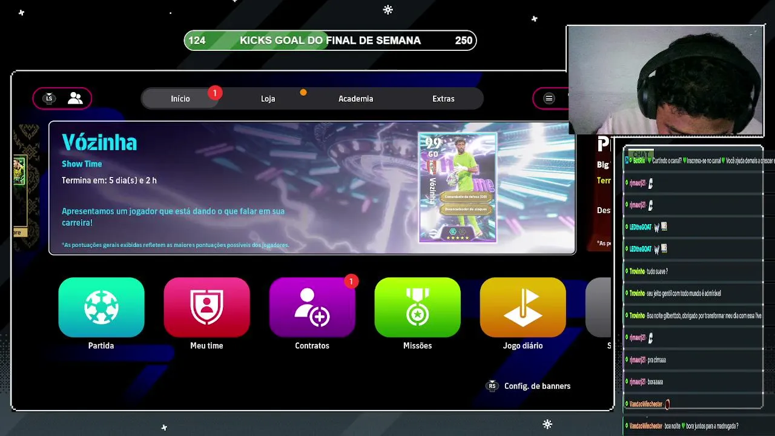Viewport: 775px width, 436px height.
Task: Click the five gold stars on the player card
Action: point(457,238)
